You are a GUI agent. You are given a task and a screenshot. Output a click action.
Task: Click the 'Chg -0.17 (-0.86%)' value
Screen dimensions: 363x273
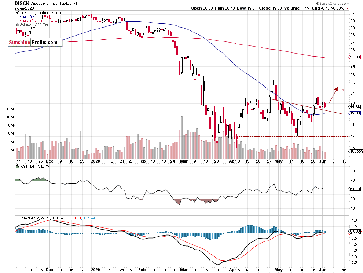[329, 8]
